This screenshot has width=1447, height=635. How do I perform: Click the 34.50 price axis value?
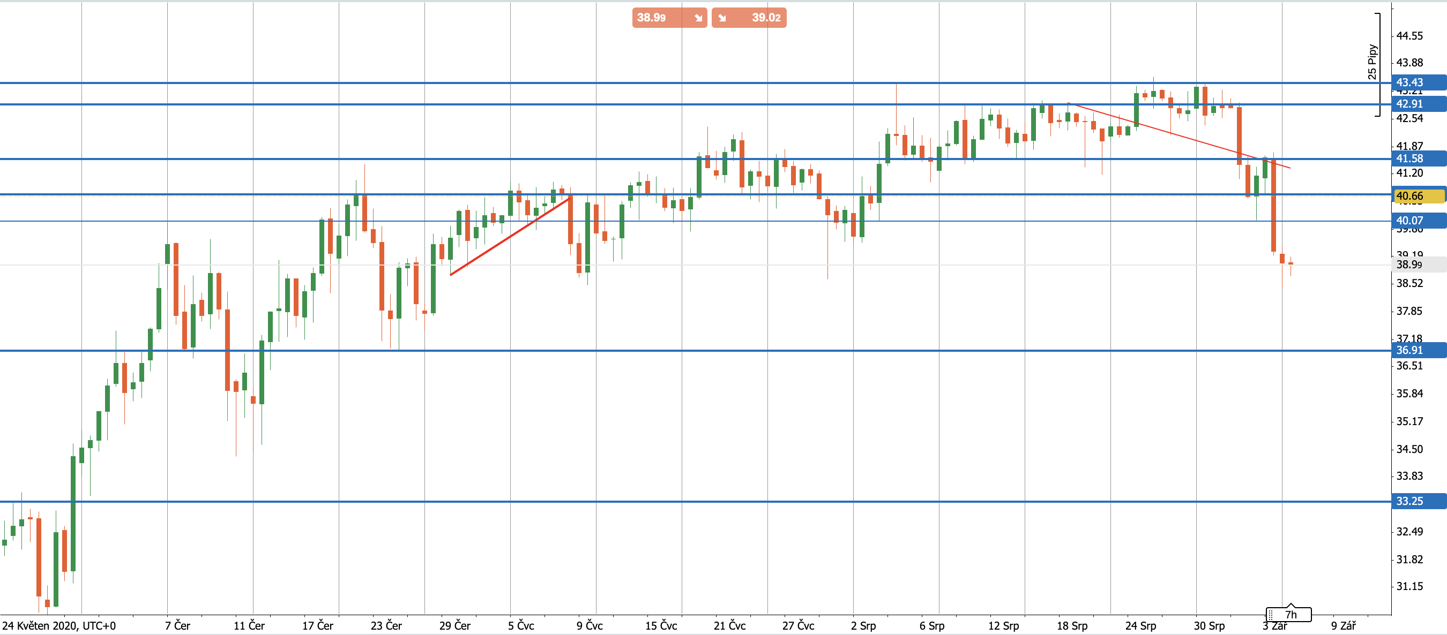coord(1409,449)
